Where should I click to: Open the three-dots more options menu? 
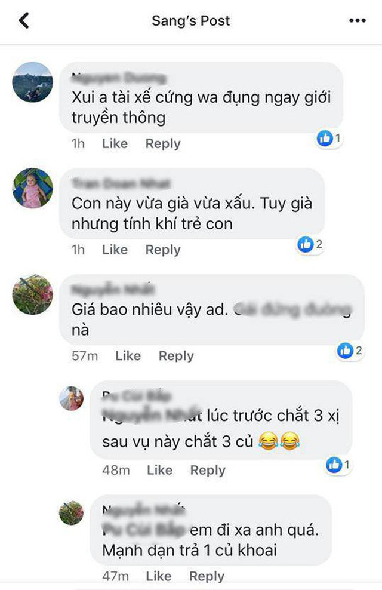tap(357, 20)
